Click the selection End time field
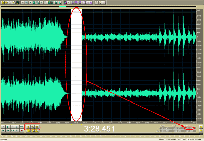This screenshot has height=141, width=204. (x=177, y=128)
